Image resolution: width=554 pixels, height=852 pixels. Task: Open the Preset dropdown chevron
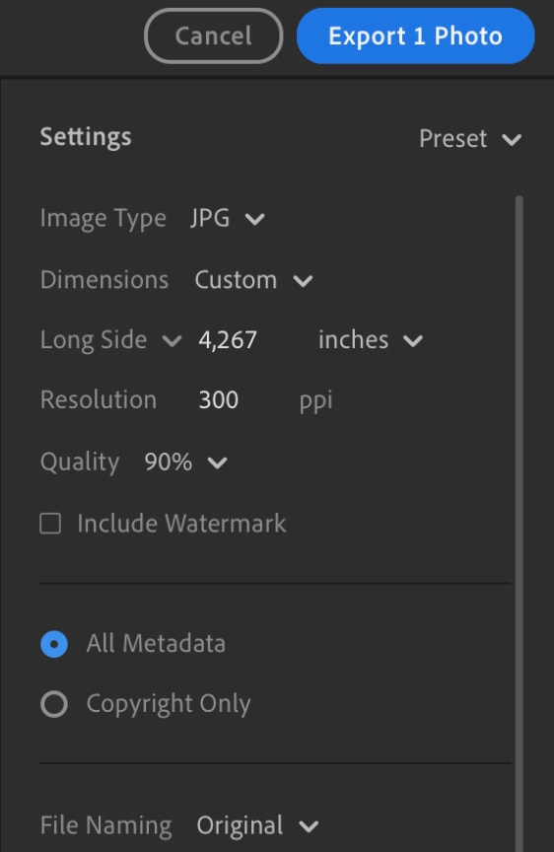tap(512, 140)
